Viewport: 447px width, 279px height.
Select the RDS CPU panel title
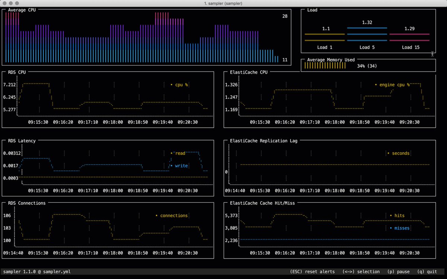pyautogui.click(x=17, y=72)
